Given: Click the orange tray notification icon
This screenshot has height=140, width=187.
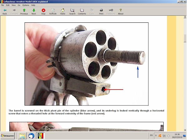Looking at the screenshot, I should pyautogui.click(x=160, y=136).
